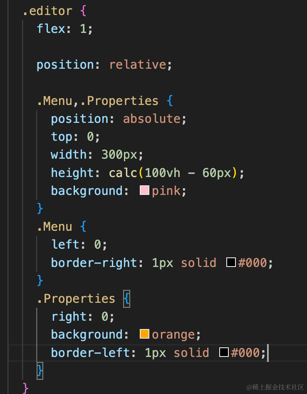
Task: Click the final closing brace of .editor
Action: (25, 388)
